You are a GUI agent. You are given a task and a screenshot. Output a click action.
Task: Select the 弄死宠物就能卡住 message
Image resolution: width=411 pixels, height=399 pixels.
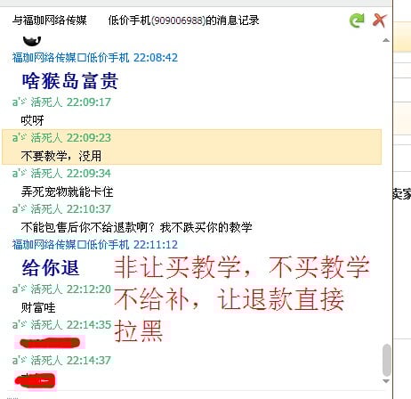point(67,191)
